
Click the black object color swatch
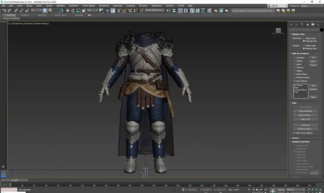(x=322, y=30)
